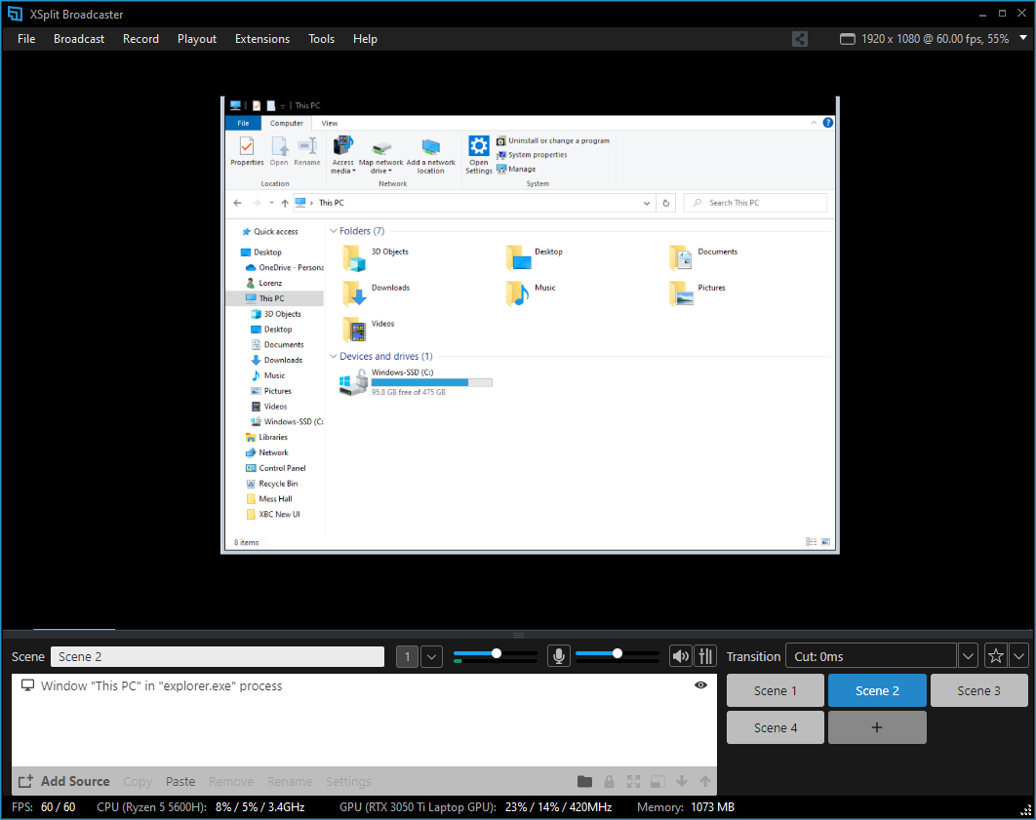The height and width of the screenshot is (820, 1036).
Task: Switch to Scene 4
Action: tap(775, 727)
